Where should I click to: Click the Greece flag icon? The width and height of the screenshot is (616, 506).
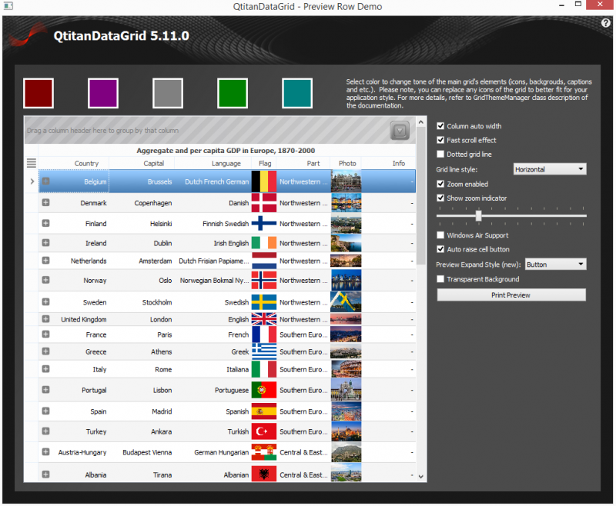click(263, 351)
